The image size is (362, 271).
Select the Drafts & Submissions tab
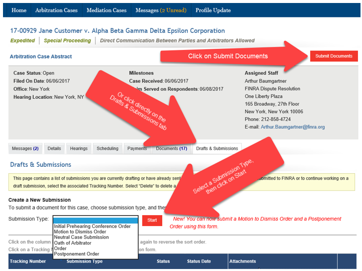point(217,148)
